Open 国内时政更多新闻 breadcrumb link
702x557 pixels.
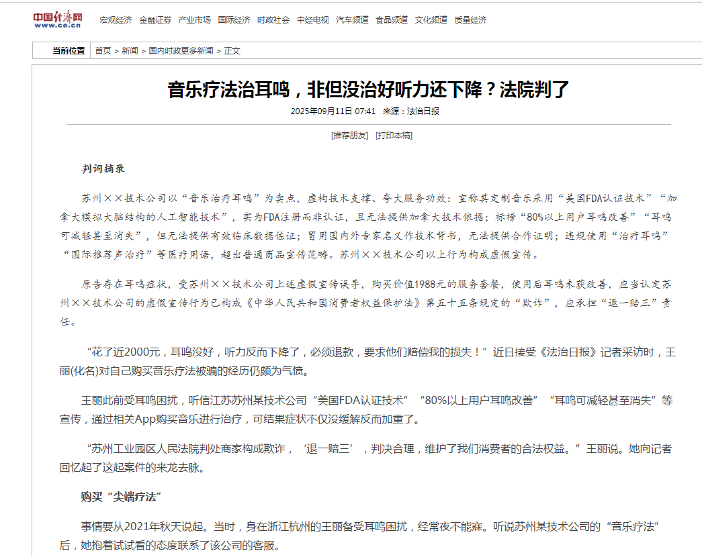(181, 50)
